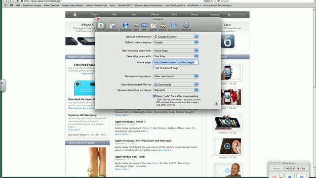
Task: Click iPhone 5 link in the news text
Action: point(147,128)
